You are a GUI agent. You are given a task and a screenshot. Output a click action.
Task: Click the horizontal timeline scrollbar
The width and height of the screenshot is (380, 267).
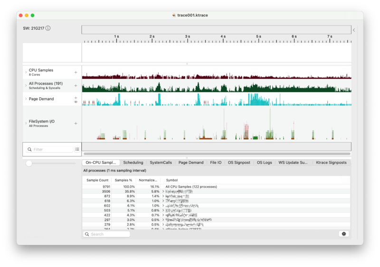(217, 153)
